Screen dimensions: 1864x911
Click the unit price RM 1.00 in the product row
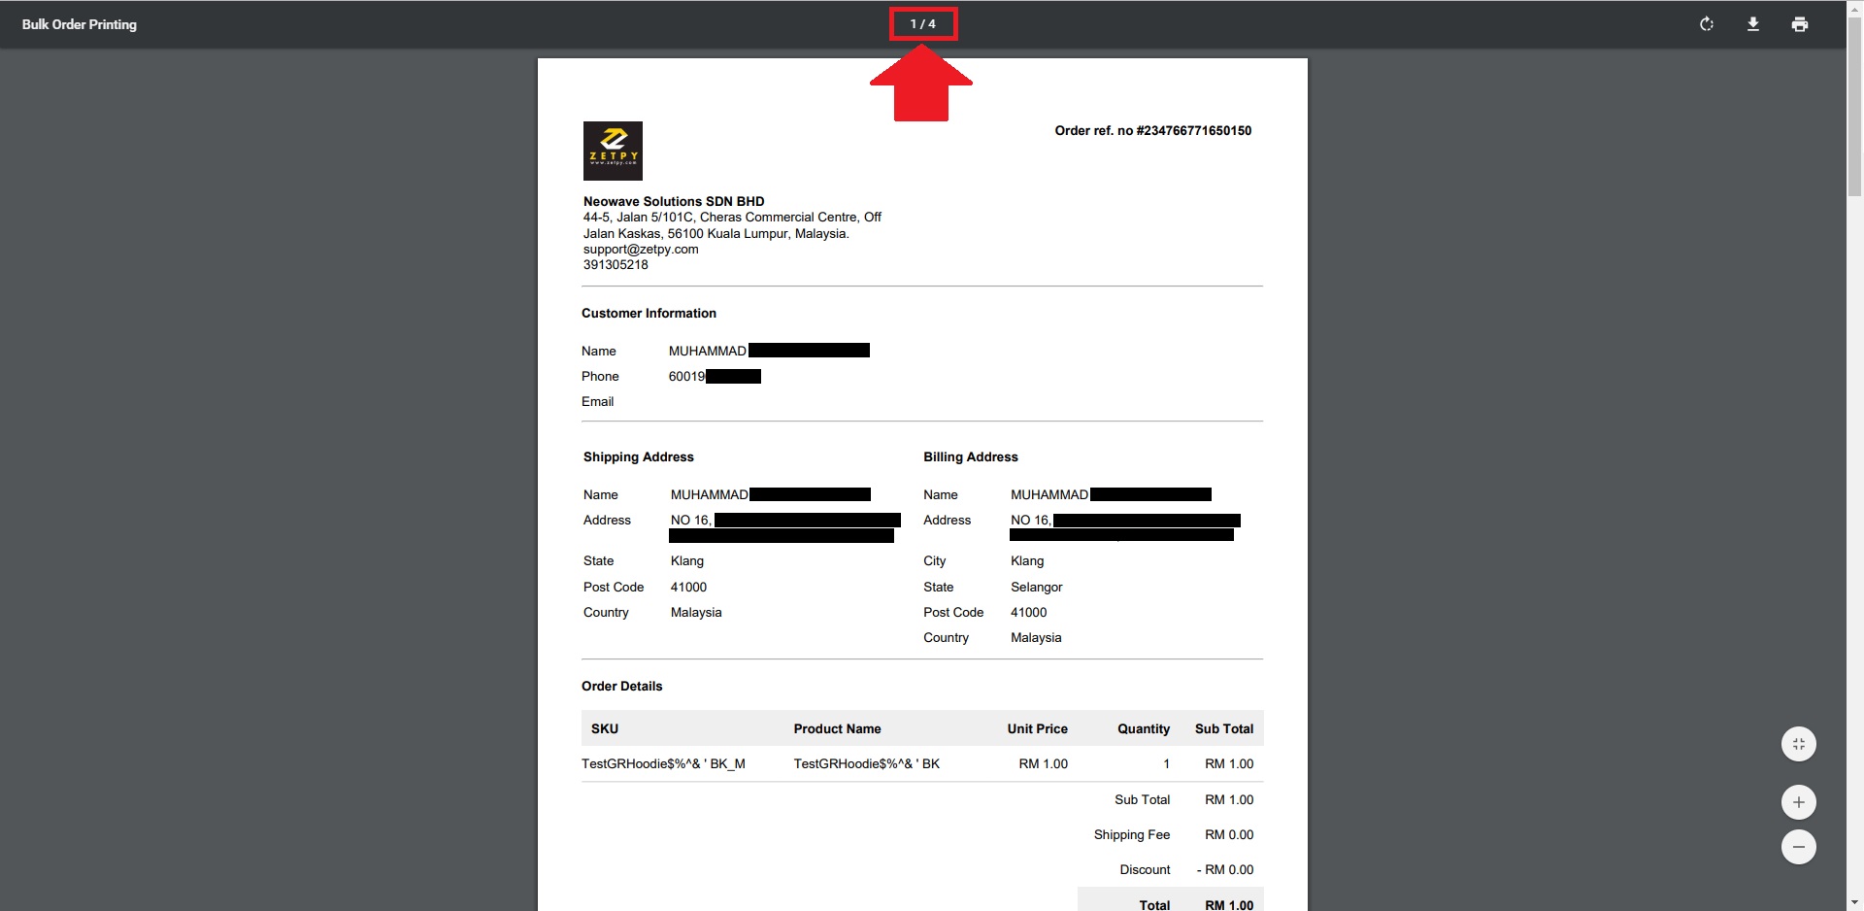[x=1044, y=763]
